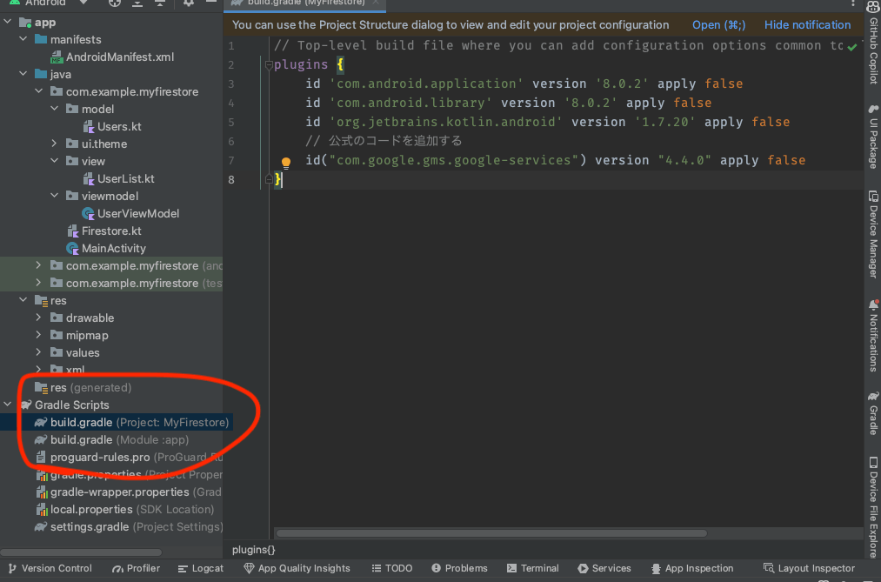Open the Terminal tool window

point(532,569)
